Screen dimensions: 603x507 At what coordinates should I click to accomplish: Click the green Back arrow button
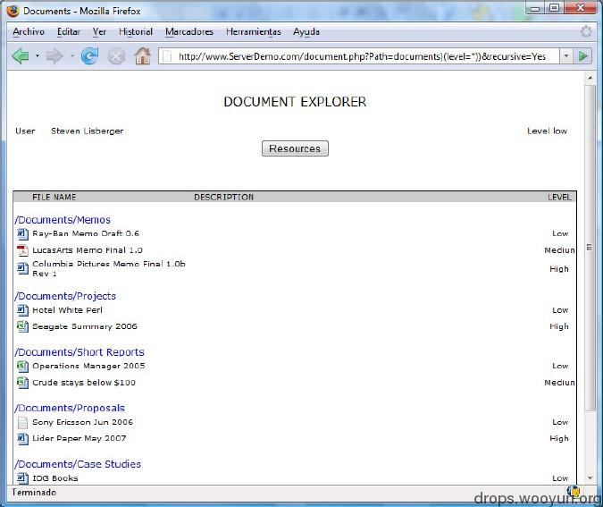click(21, 56)
